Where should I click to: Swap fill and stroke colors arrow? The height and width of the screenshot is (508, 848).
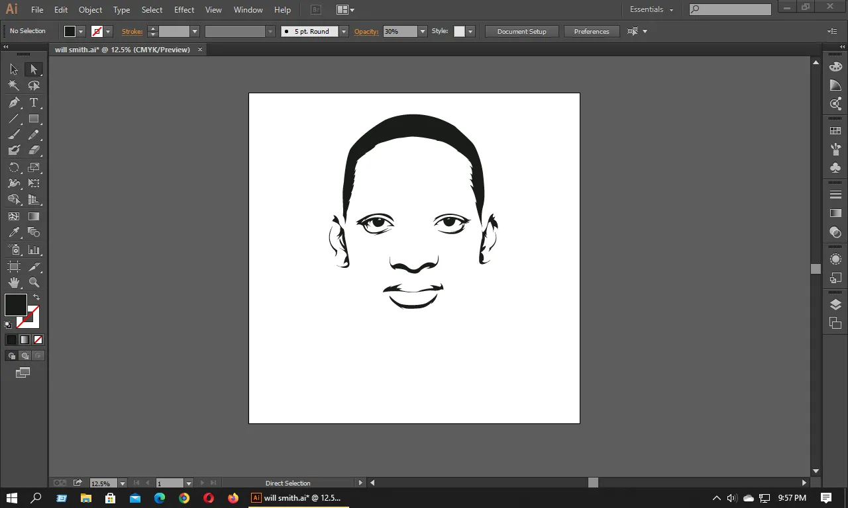[x=36, y=297]
